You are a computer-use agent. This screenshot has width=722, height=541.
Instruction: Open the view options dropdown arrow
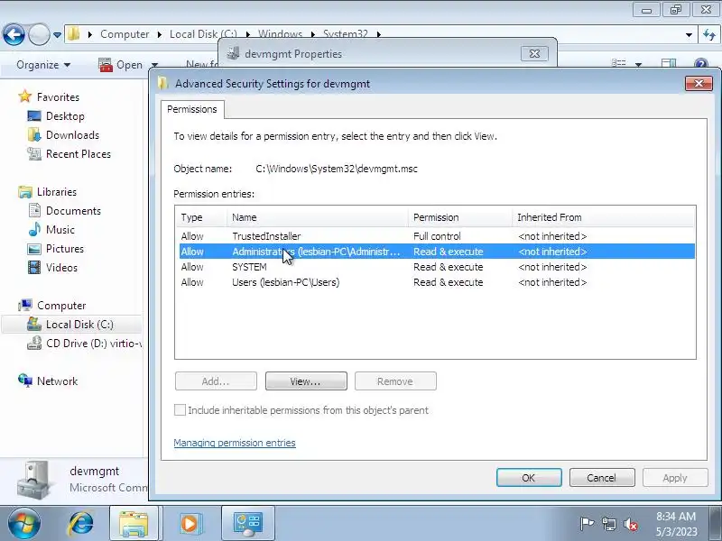point(638,64)
